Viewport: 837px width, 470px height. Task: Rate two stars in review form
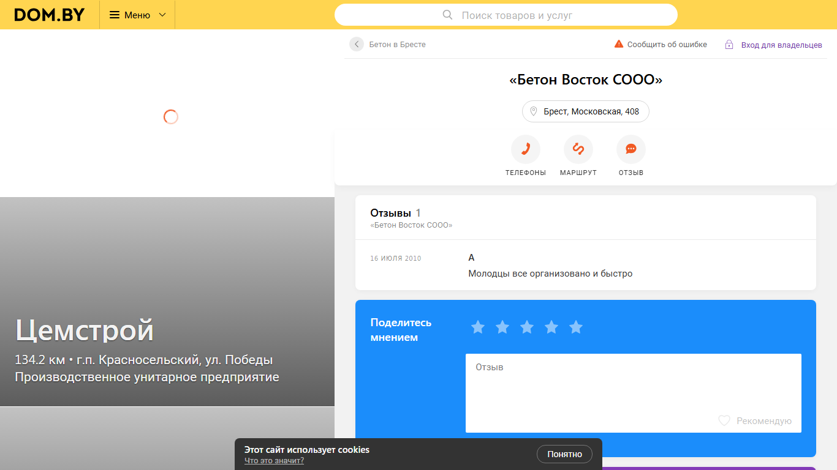coord(502,327)
